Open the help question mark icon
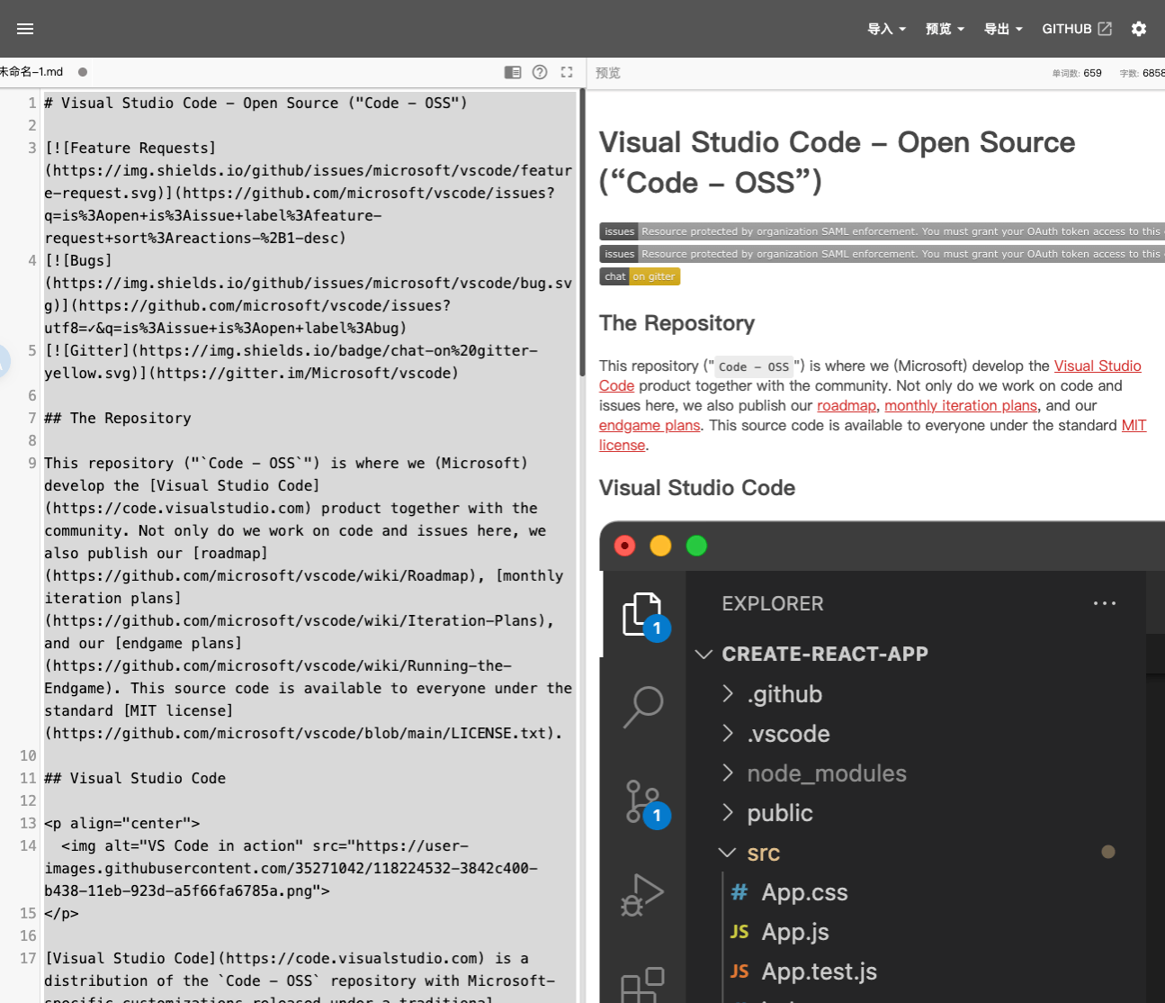Image resolution: width=1165 pixels, height=1003 pixels. pyautogui.click(x=540, y=72)
